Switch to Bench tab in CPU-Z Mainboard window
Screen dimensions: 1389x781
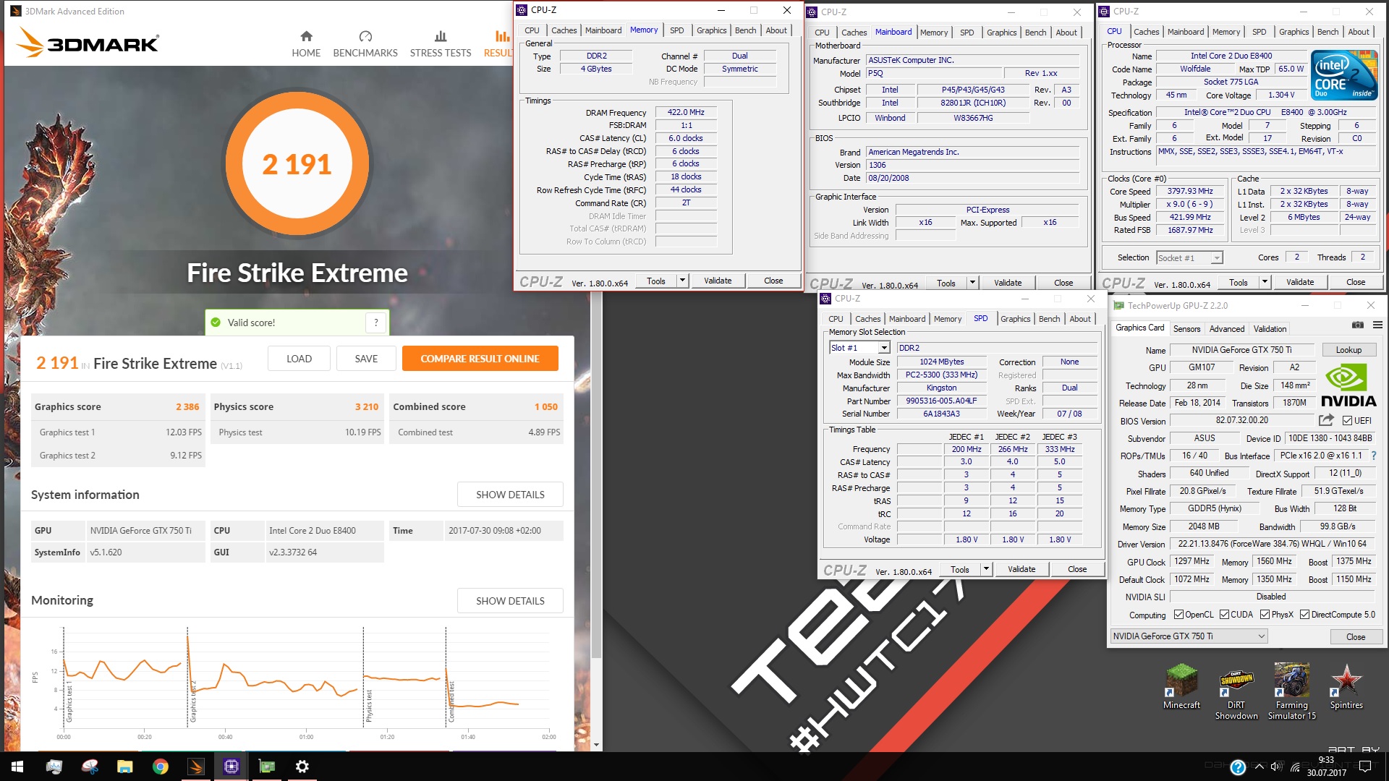coord(1035,33)
